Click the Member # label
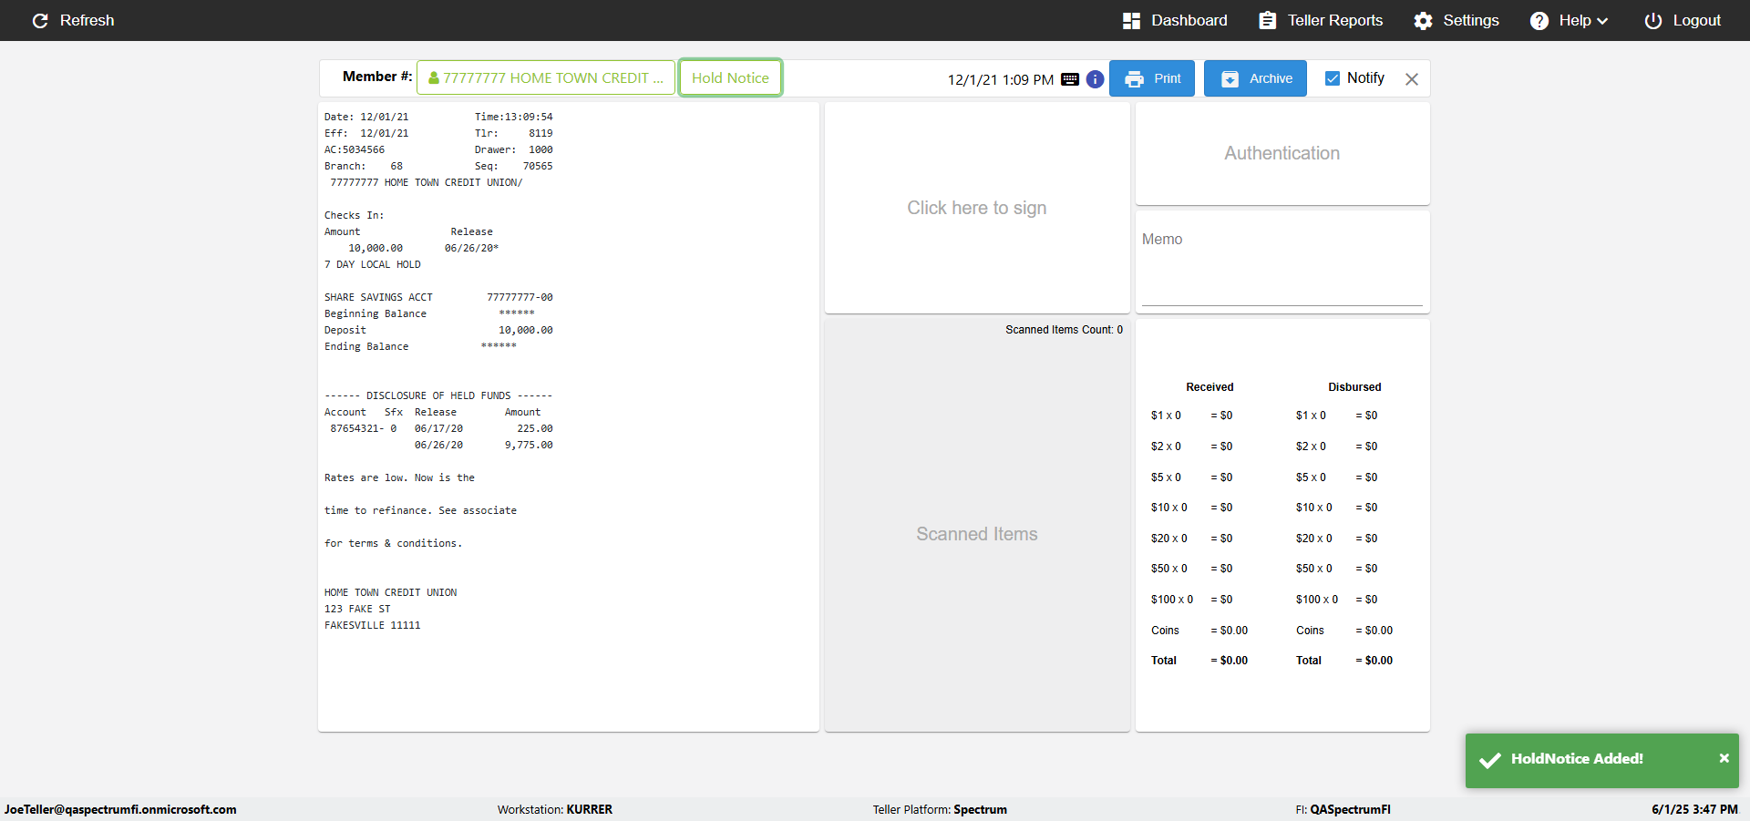The width and height of the screenshot is (1750, 821). point(377,77)
